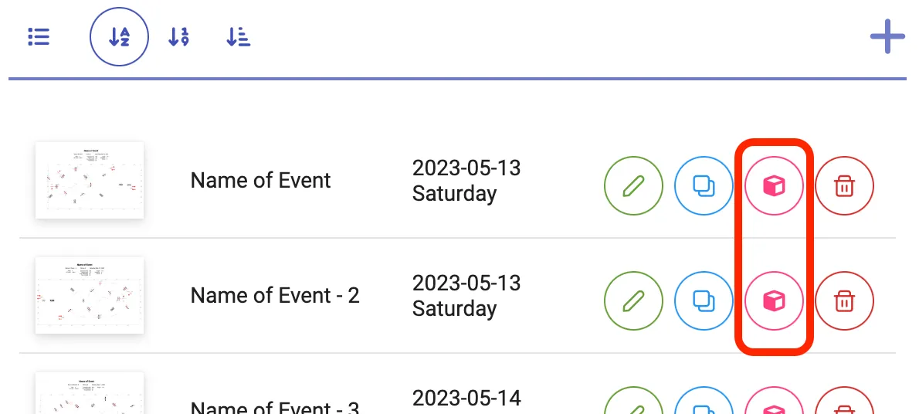Click the "Name of Event - 3" title
This screenshot has width=919, height=414.
click(274, 407)
